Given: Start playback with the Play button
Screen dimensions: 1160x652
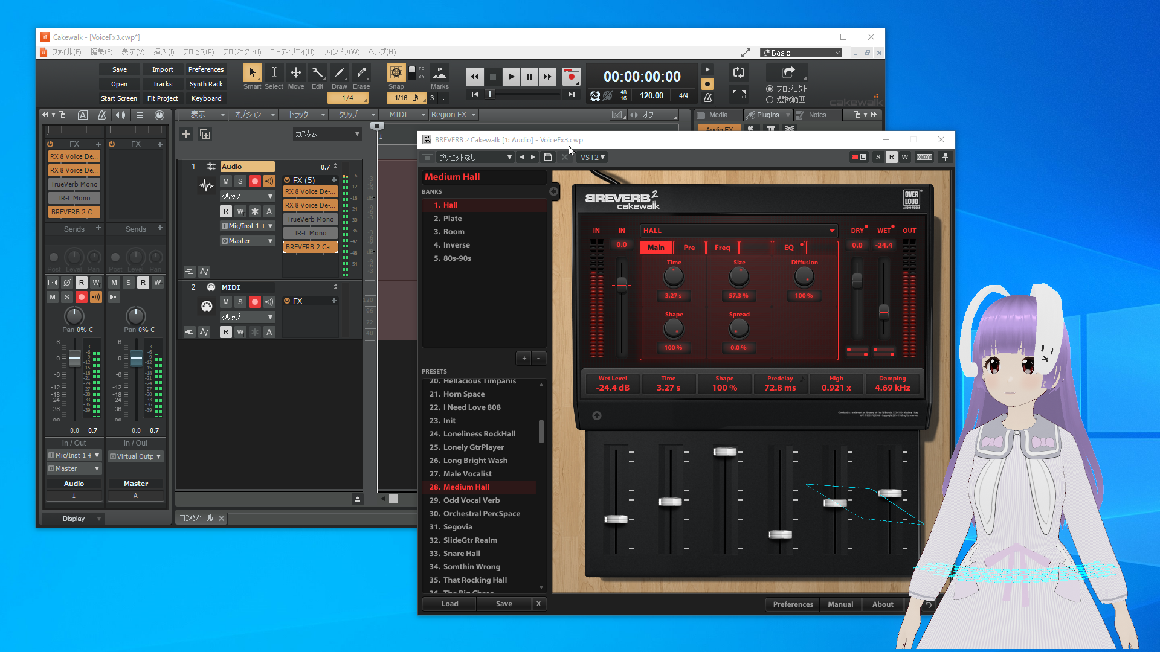Looking at the screenshot, I should pyautogui.click(x=511, y=77).
